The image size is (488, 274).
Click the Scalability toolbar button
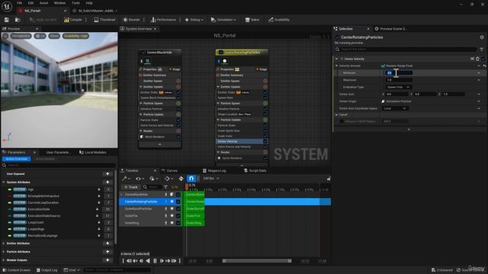click(x=279, y=20)
